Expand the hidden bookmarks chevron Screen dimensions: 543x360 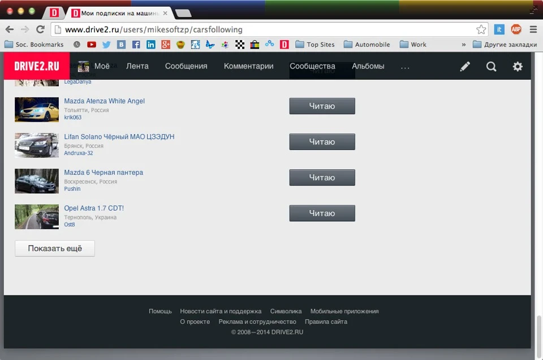coord(464,44)
